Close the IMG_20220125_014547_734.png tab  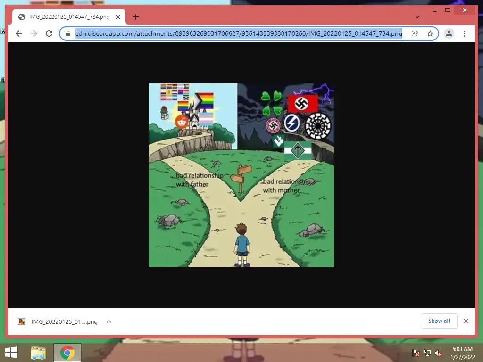[118, 17]
